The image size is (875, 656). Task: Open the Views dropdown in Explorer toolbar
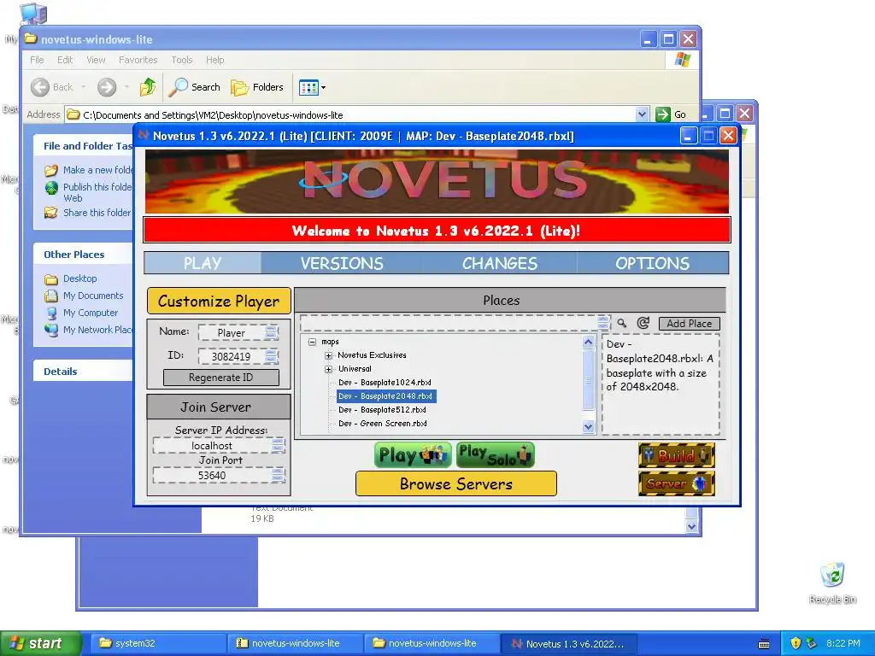click(312, 87)
